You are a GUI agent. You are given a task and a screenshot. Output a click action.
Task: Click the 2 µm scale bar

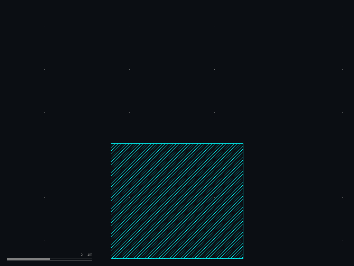click(x=49, y=259)
